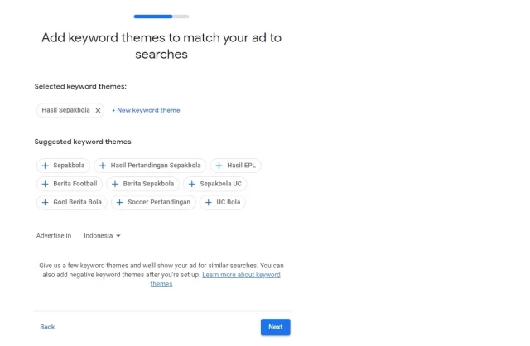Select the Soccer Pertandingan suggestion chip label
Screen dimensions: 530x346
(x=159, y=202)
